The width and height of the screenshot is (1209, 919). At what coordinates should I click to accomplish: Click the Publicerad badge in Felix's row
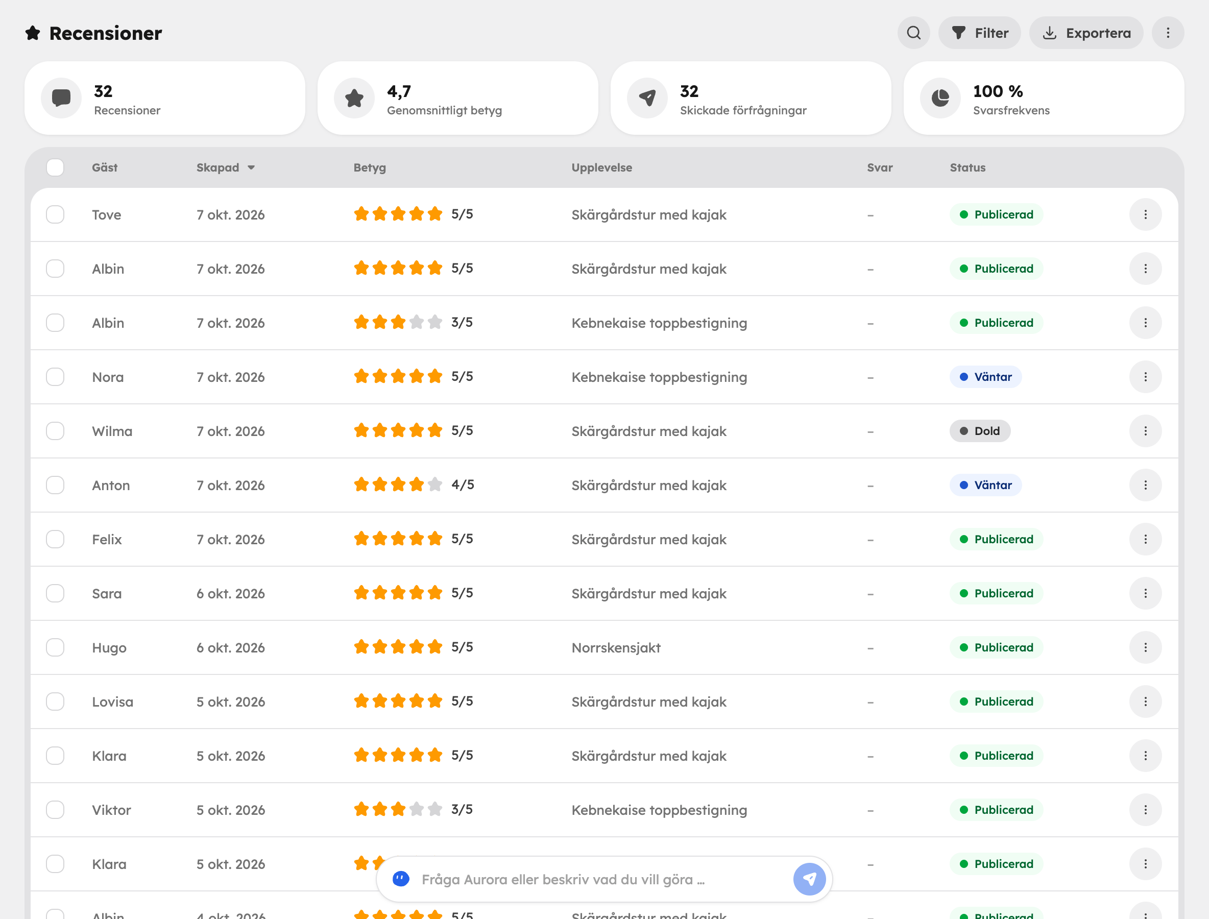(997, 539)
